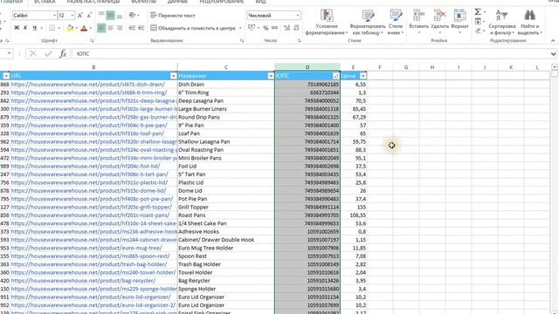Click the Fill down icon under AutoSum
This screenshot has height=314, width=559.
[478, 22]
